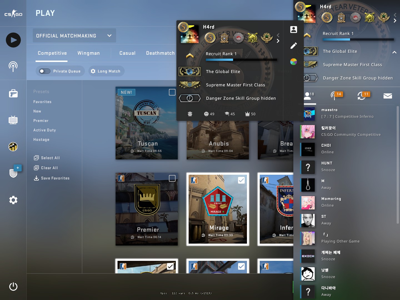Image resolution: width=400 pixels, height=300 pixels.
Task: Open the Play menu from the sidebar
Action: pos(13,40)
